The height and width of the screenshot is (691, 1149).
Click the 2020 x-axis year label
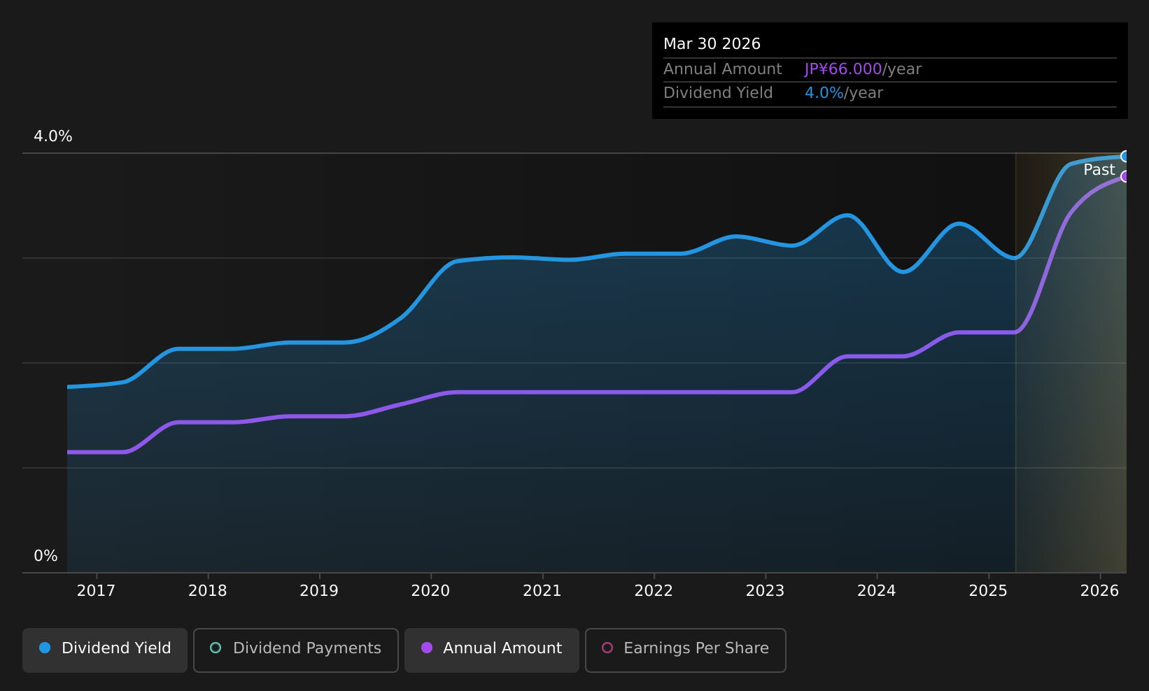[430, 591]
